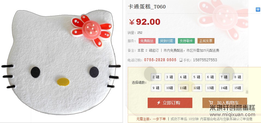Pick the 15磅 weight option

click(x=238, y=88)
